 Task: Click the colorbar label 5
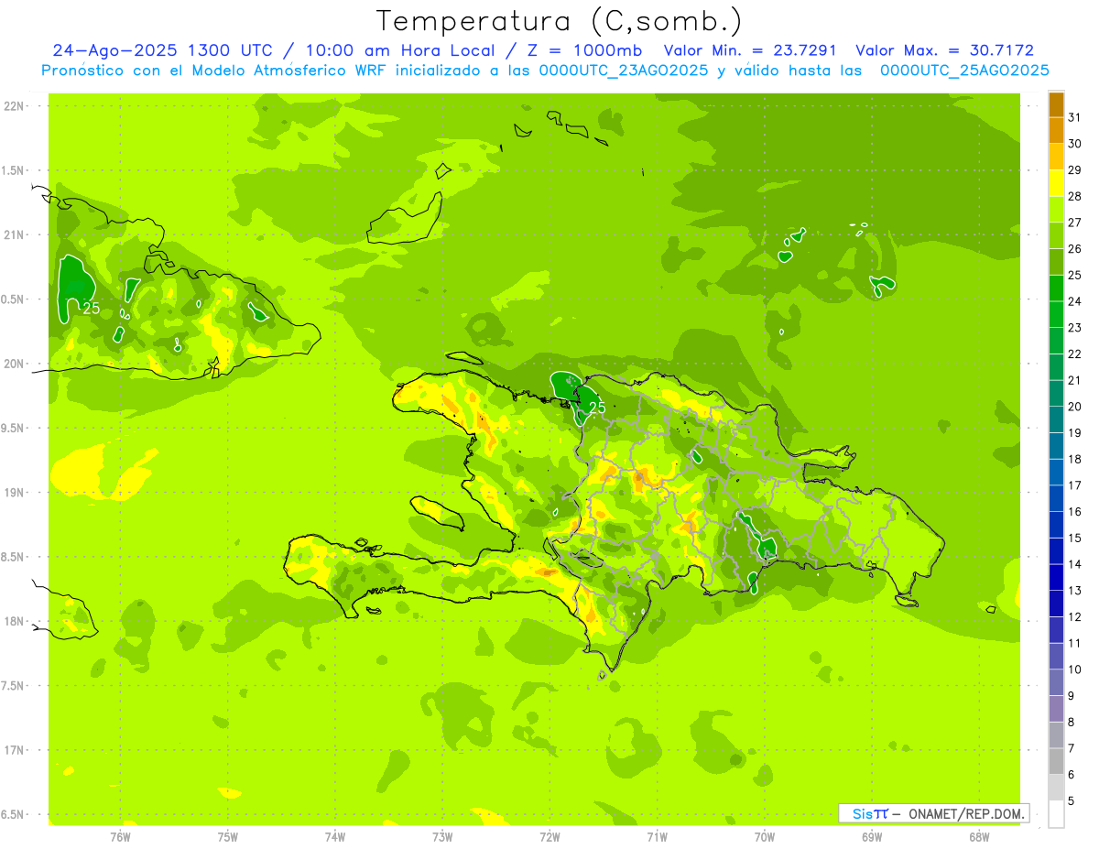1072,800
